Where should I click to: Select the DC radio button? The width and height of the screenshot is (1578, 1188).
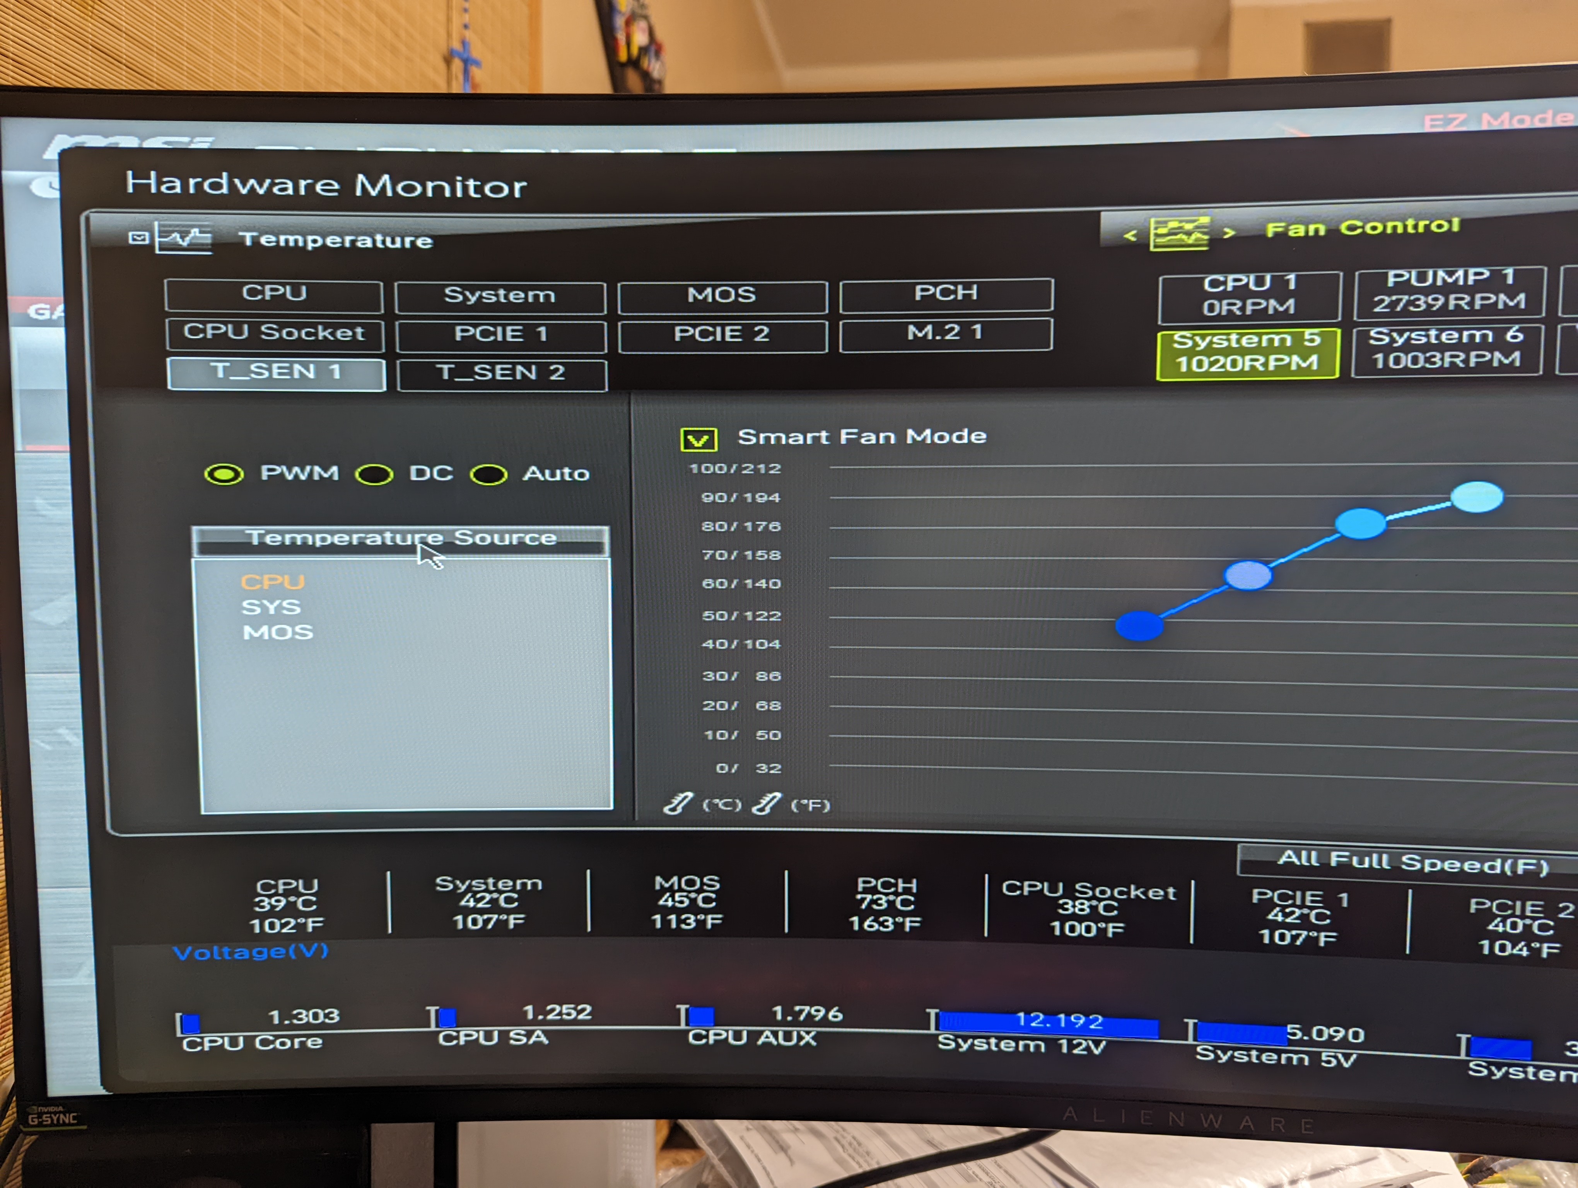(374, 475)
